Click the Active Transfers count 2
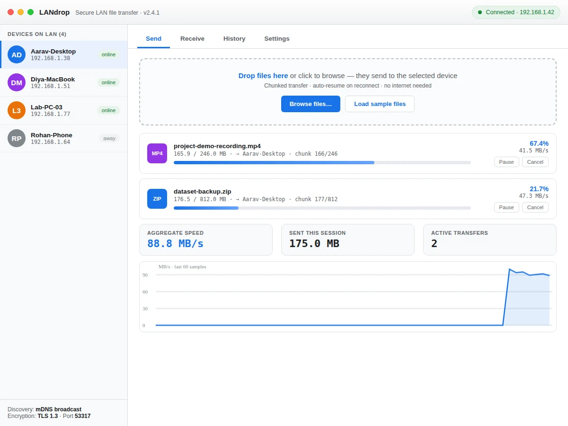Image resolution: width=568 pixels, height=426 pixels. pos(434,244)
